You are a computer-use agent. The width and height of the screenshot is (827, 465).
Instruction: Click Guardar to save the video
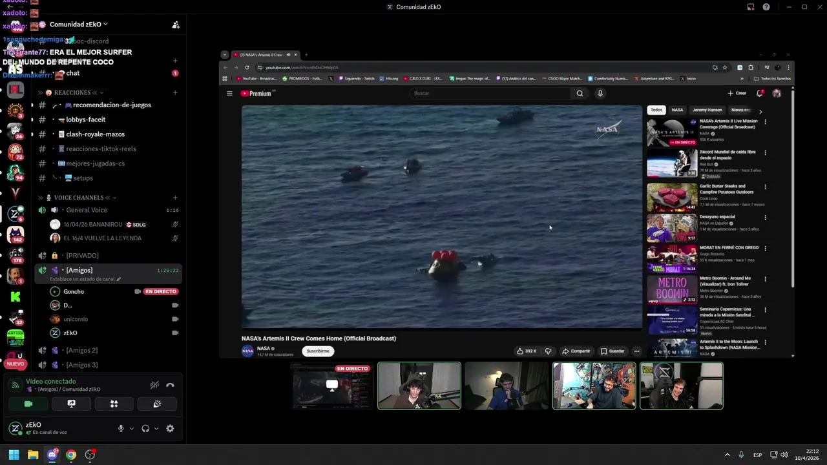click(612, 351)
